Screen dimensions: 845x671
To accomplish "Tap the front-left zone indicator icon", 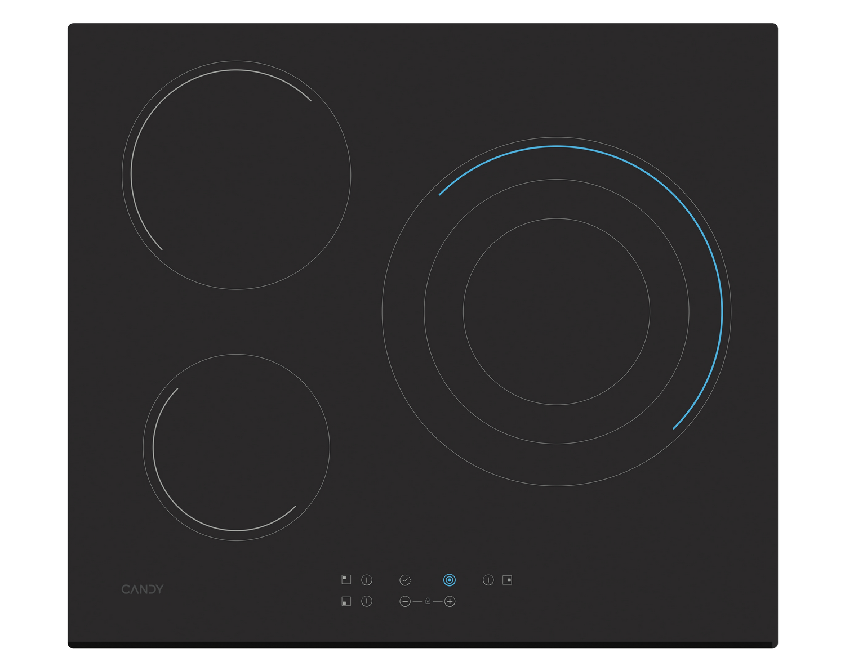I will 346,601.
